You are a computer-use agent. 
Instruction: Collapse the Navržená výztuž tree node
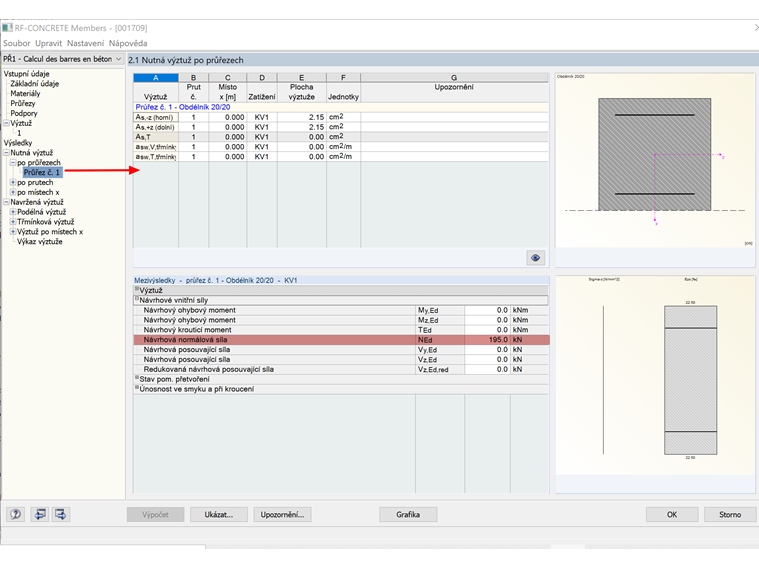coord(6,202)
